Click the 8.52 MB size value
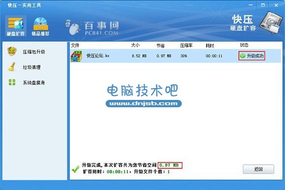 tap(139, 56)
